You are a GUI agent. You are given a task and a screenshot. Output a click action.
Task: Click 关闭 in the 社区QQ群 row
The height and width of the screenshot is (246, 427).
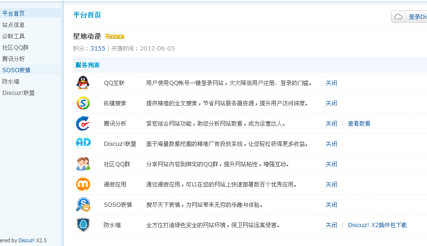coord(332,164)
